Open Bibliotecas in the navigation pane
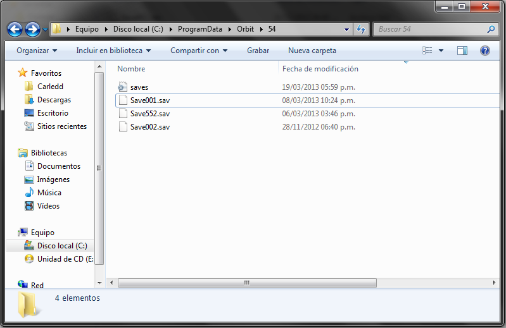 [49, 153]
